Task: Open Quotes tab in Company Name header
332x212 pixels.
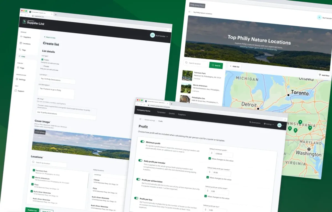Action: coord(172,113)
